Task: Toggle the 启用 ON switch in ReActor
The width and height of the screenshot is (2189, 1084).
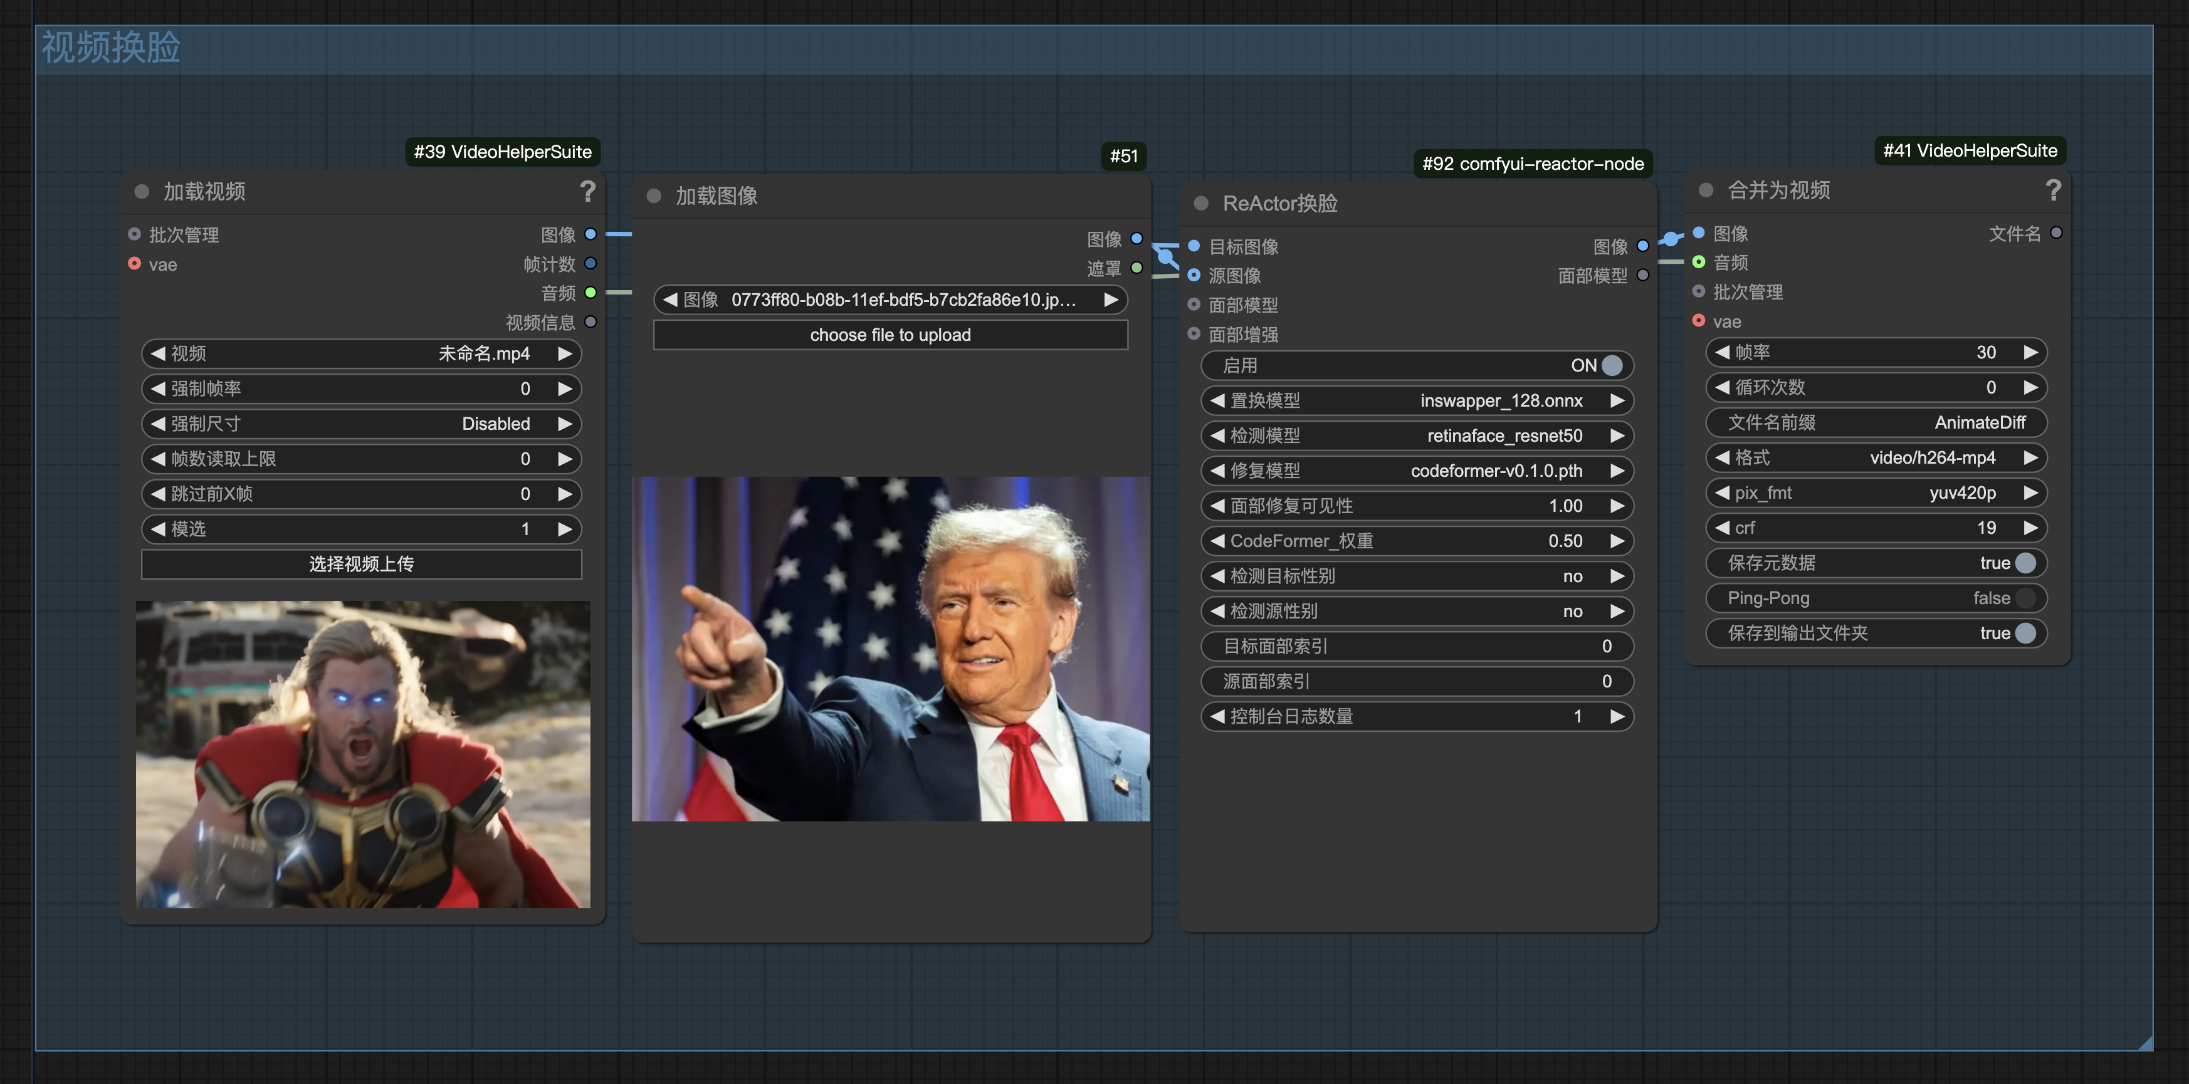Action: click(1610, 365)
